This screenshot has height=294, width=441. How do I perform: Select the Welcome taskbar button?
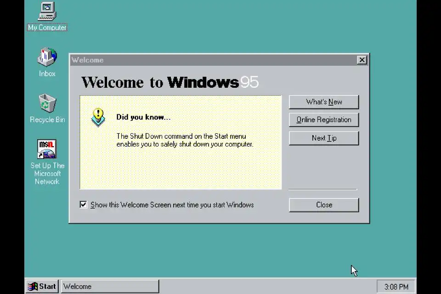[x=110, y=286]
